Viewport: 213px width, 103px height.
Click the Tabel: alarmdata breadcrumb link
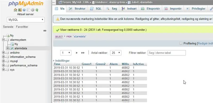(x=142, y=2)
